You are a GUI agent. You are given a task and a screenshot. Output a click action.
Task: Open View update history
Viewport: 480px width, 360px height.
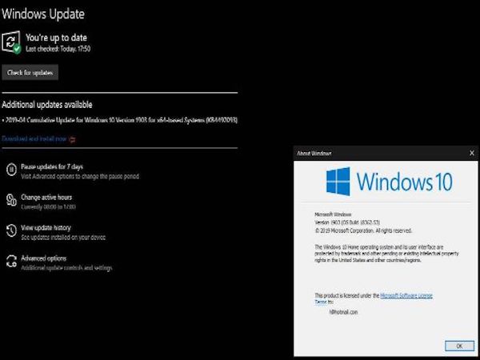(x=46, y=228)
